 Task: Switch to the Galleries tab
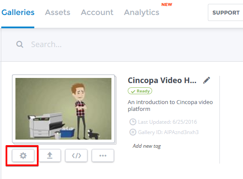point(18,12)
